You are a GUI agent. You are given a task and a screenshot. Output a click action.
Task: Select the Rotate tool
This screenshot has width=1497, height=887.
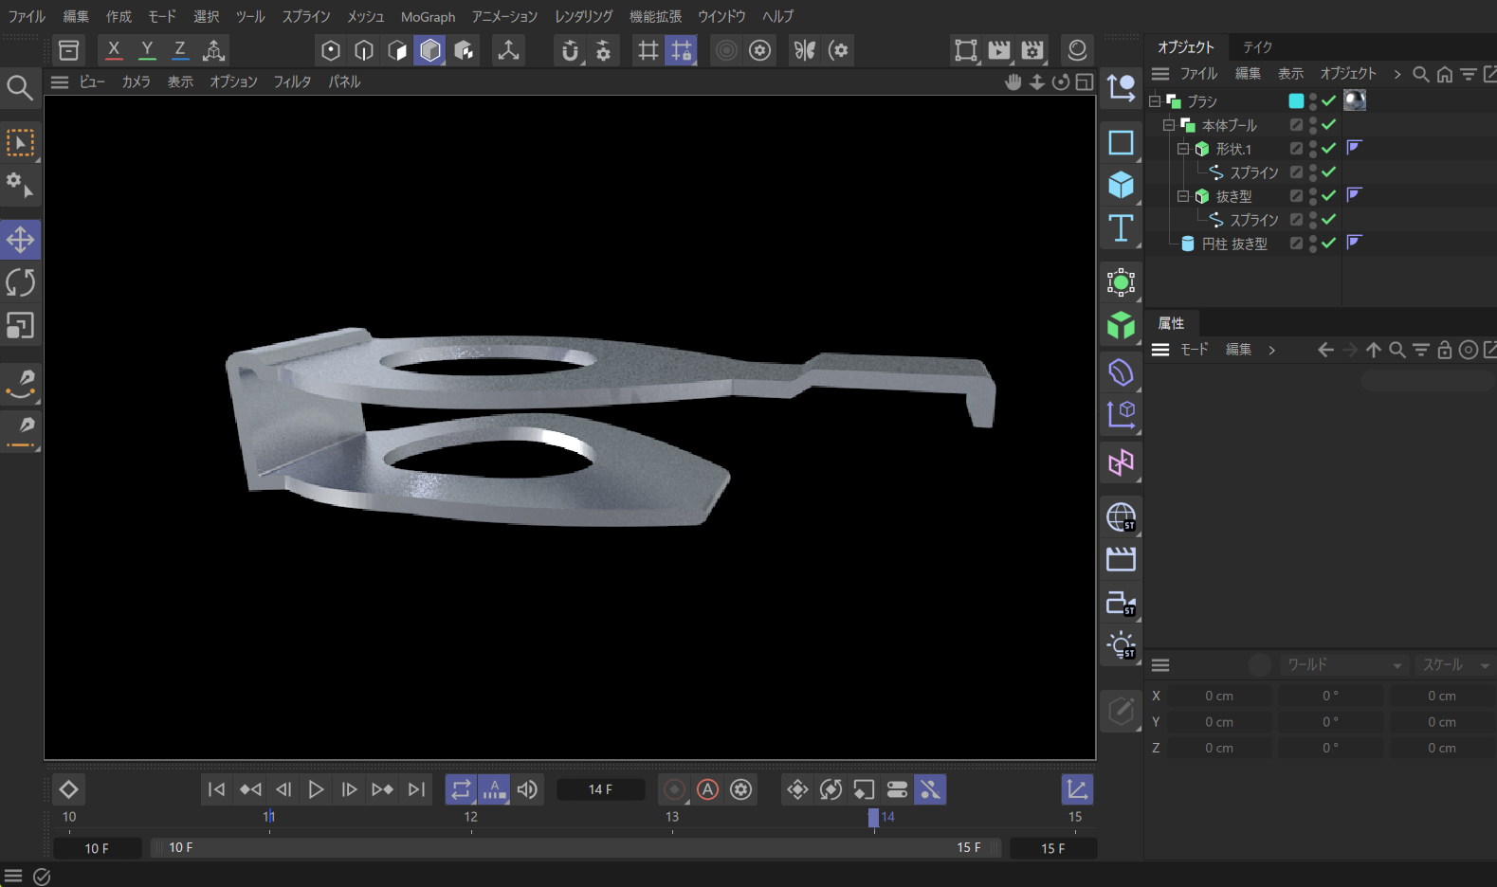20,282
